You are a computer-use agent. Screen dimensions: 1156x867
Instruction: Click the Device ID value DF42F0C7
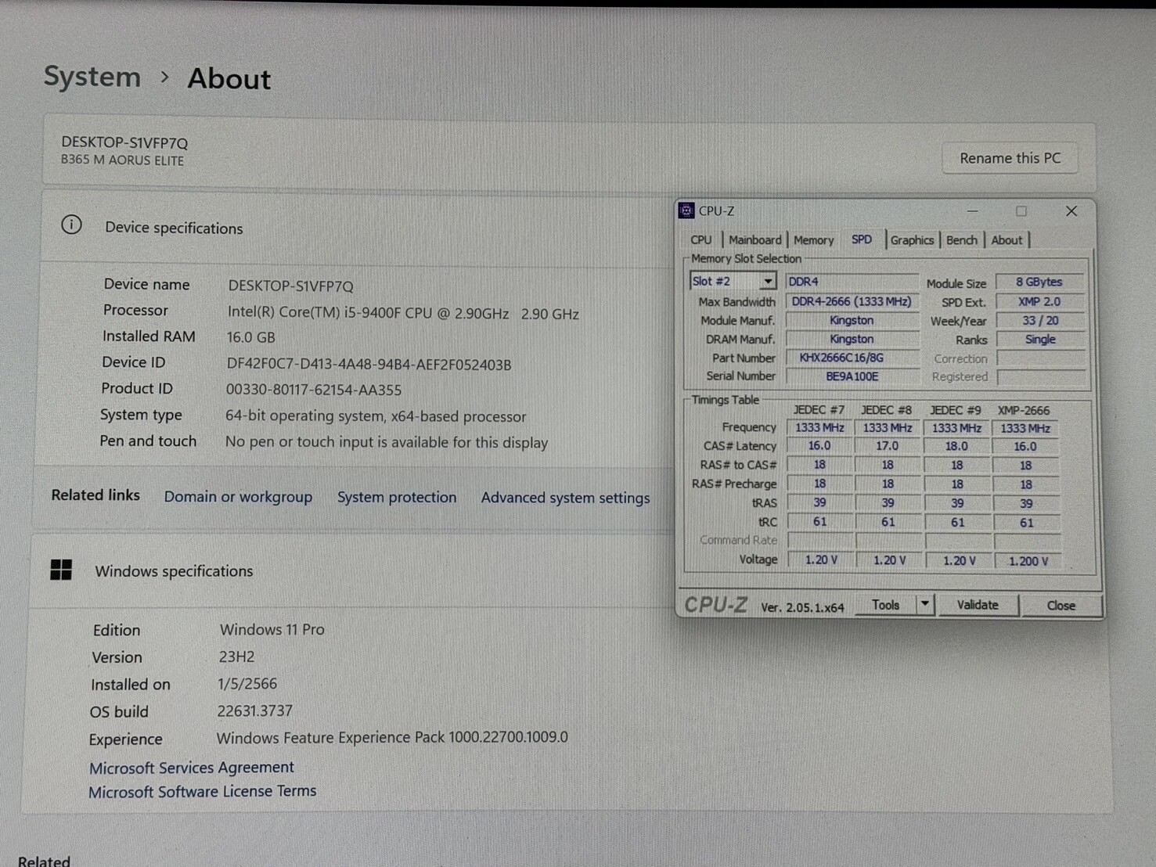(369, 365)
